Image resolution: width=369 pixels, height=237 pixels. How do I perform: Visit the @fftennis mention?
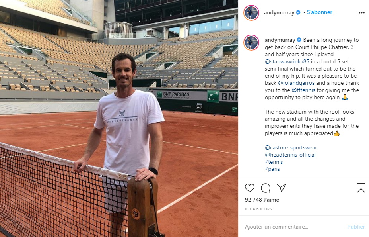[303, 90]
